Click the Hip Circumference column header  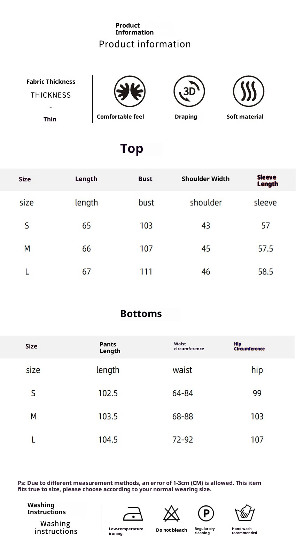click(x=249, y=346)
